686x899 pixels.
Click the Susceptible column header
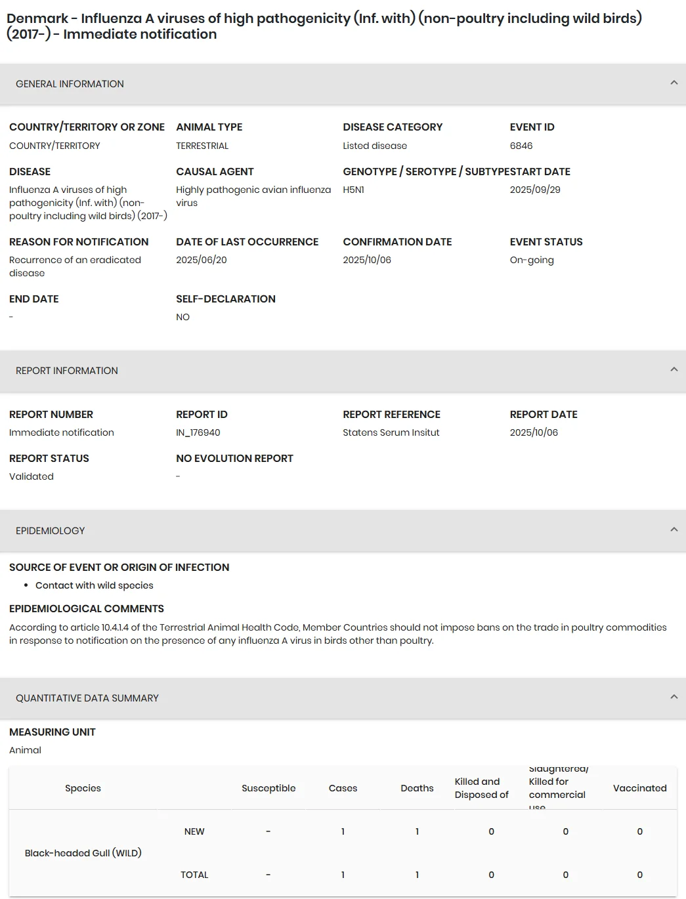(268, 788)
